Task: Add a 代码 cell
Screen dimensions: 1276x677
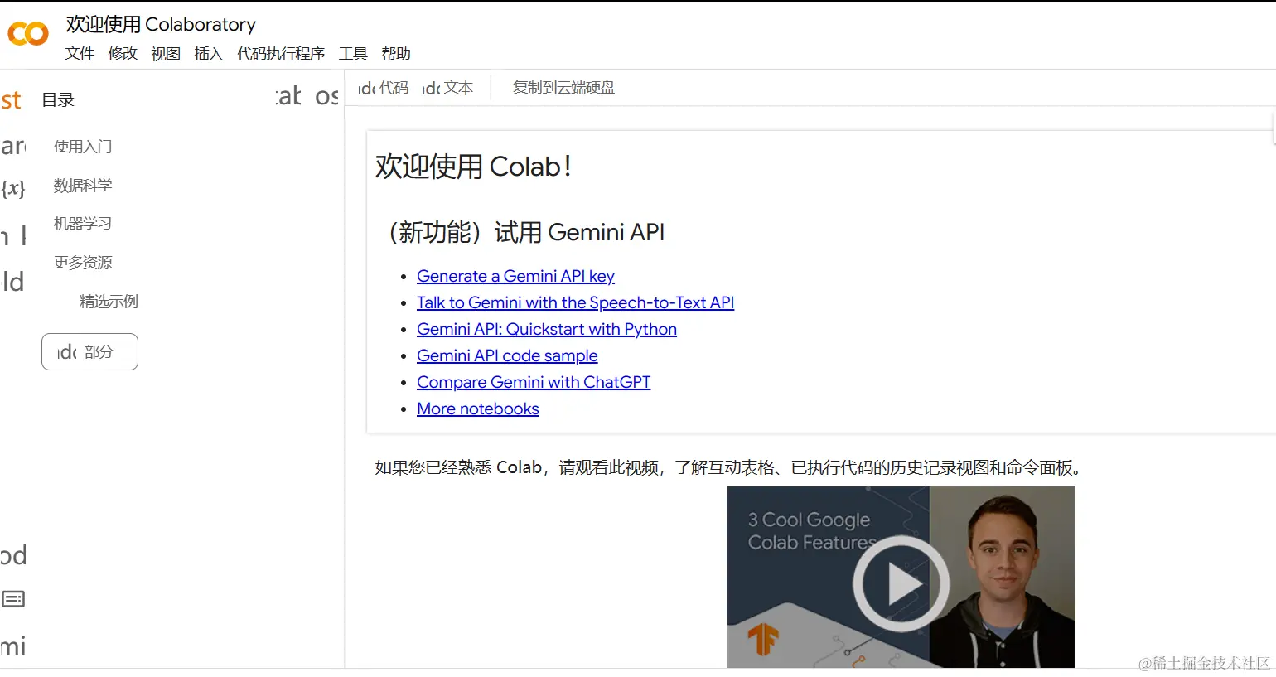Action: tap(384, 88)
